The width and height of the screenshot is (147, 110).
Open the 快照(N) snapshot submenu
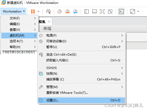tap(81, 74)
